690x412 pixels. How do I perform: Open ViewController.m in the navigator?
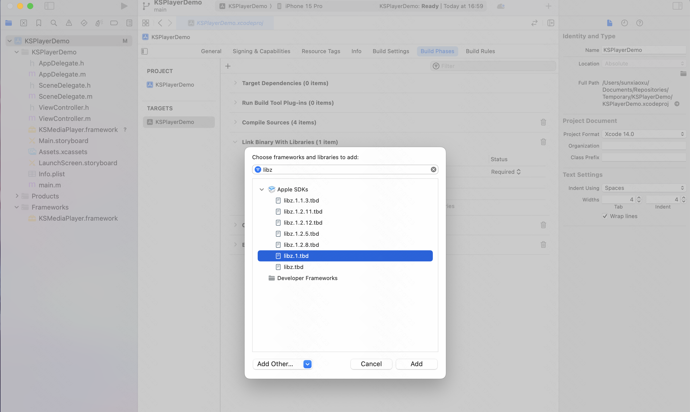65,119
